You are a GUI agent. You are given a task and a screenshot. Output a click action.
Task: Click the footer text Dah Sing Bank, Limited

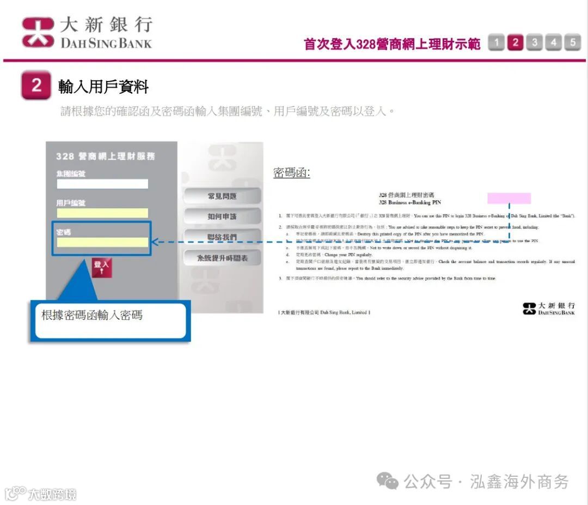(344, 312)
